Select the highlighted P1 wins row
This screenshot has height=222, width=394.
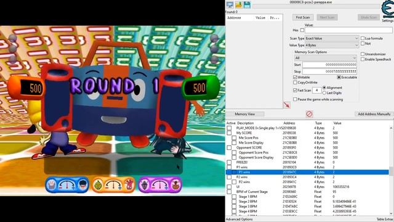tap(307, 172)
